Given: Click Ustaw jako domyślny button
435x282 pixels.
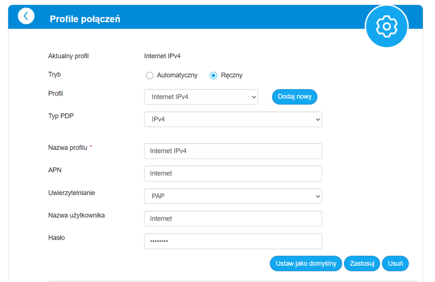Looking at the screenshot, I should click(x=306, y=263).
